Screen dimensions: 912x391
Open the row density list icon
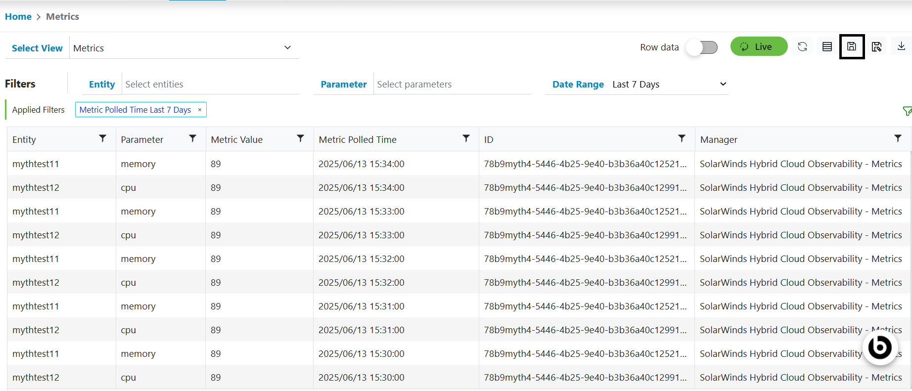[x=827, y=47]
